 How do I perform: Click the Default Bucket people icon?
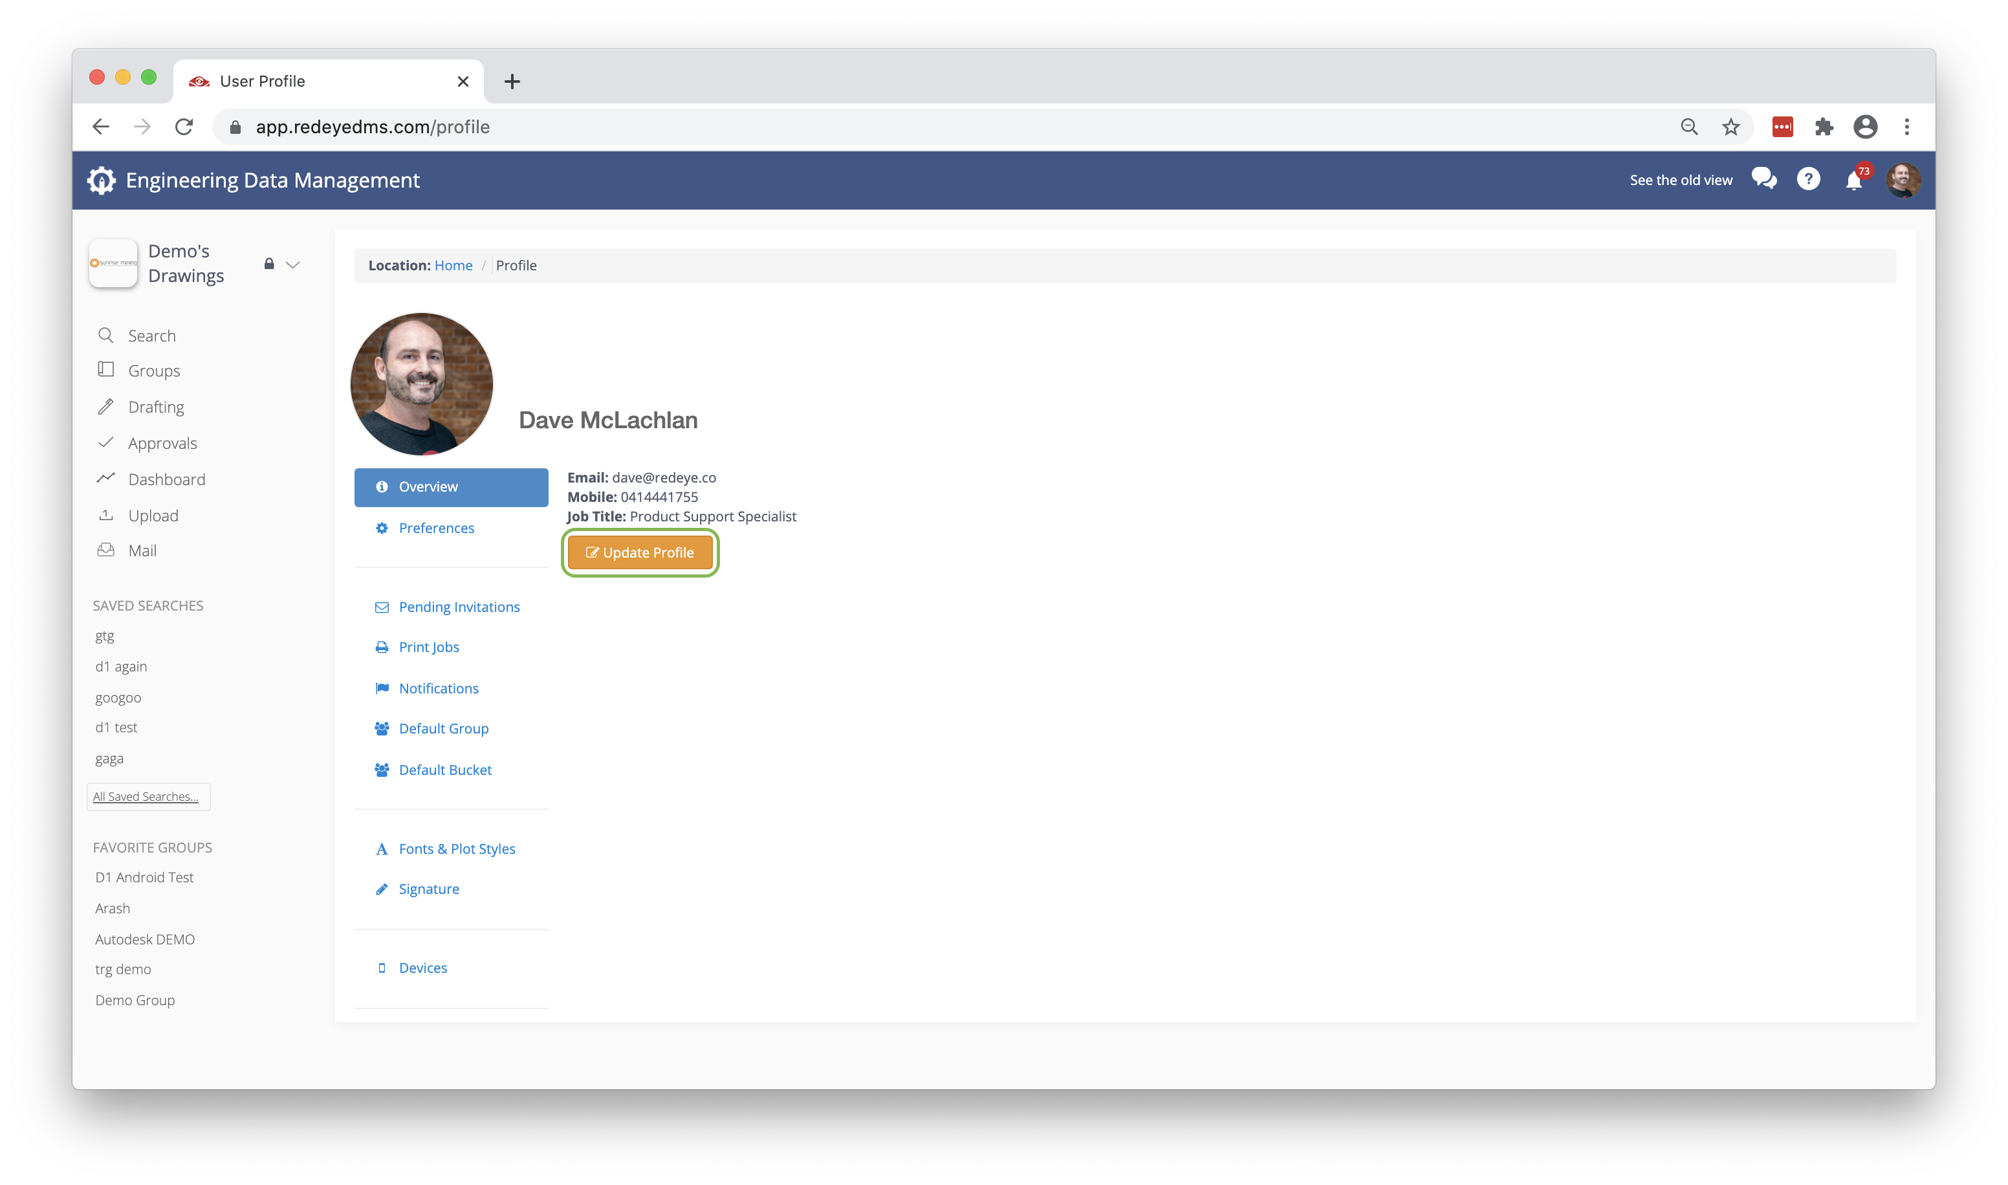point(382,770)
